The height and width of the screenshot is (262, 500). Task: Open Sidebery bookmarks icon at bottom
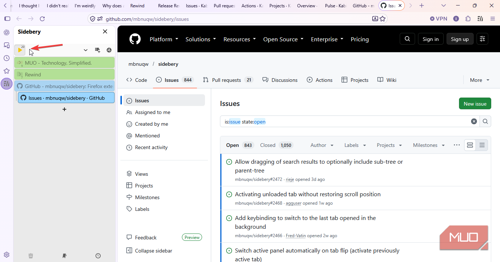point(64,256)
